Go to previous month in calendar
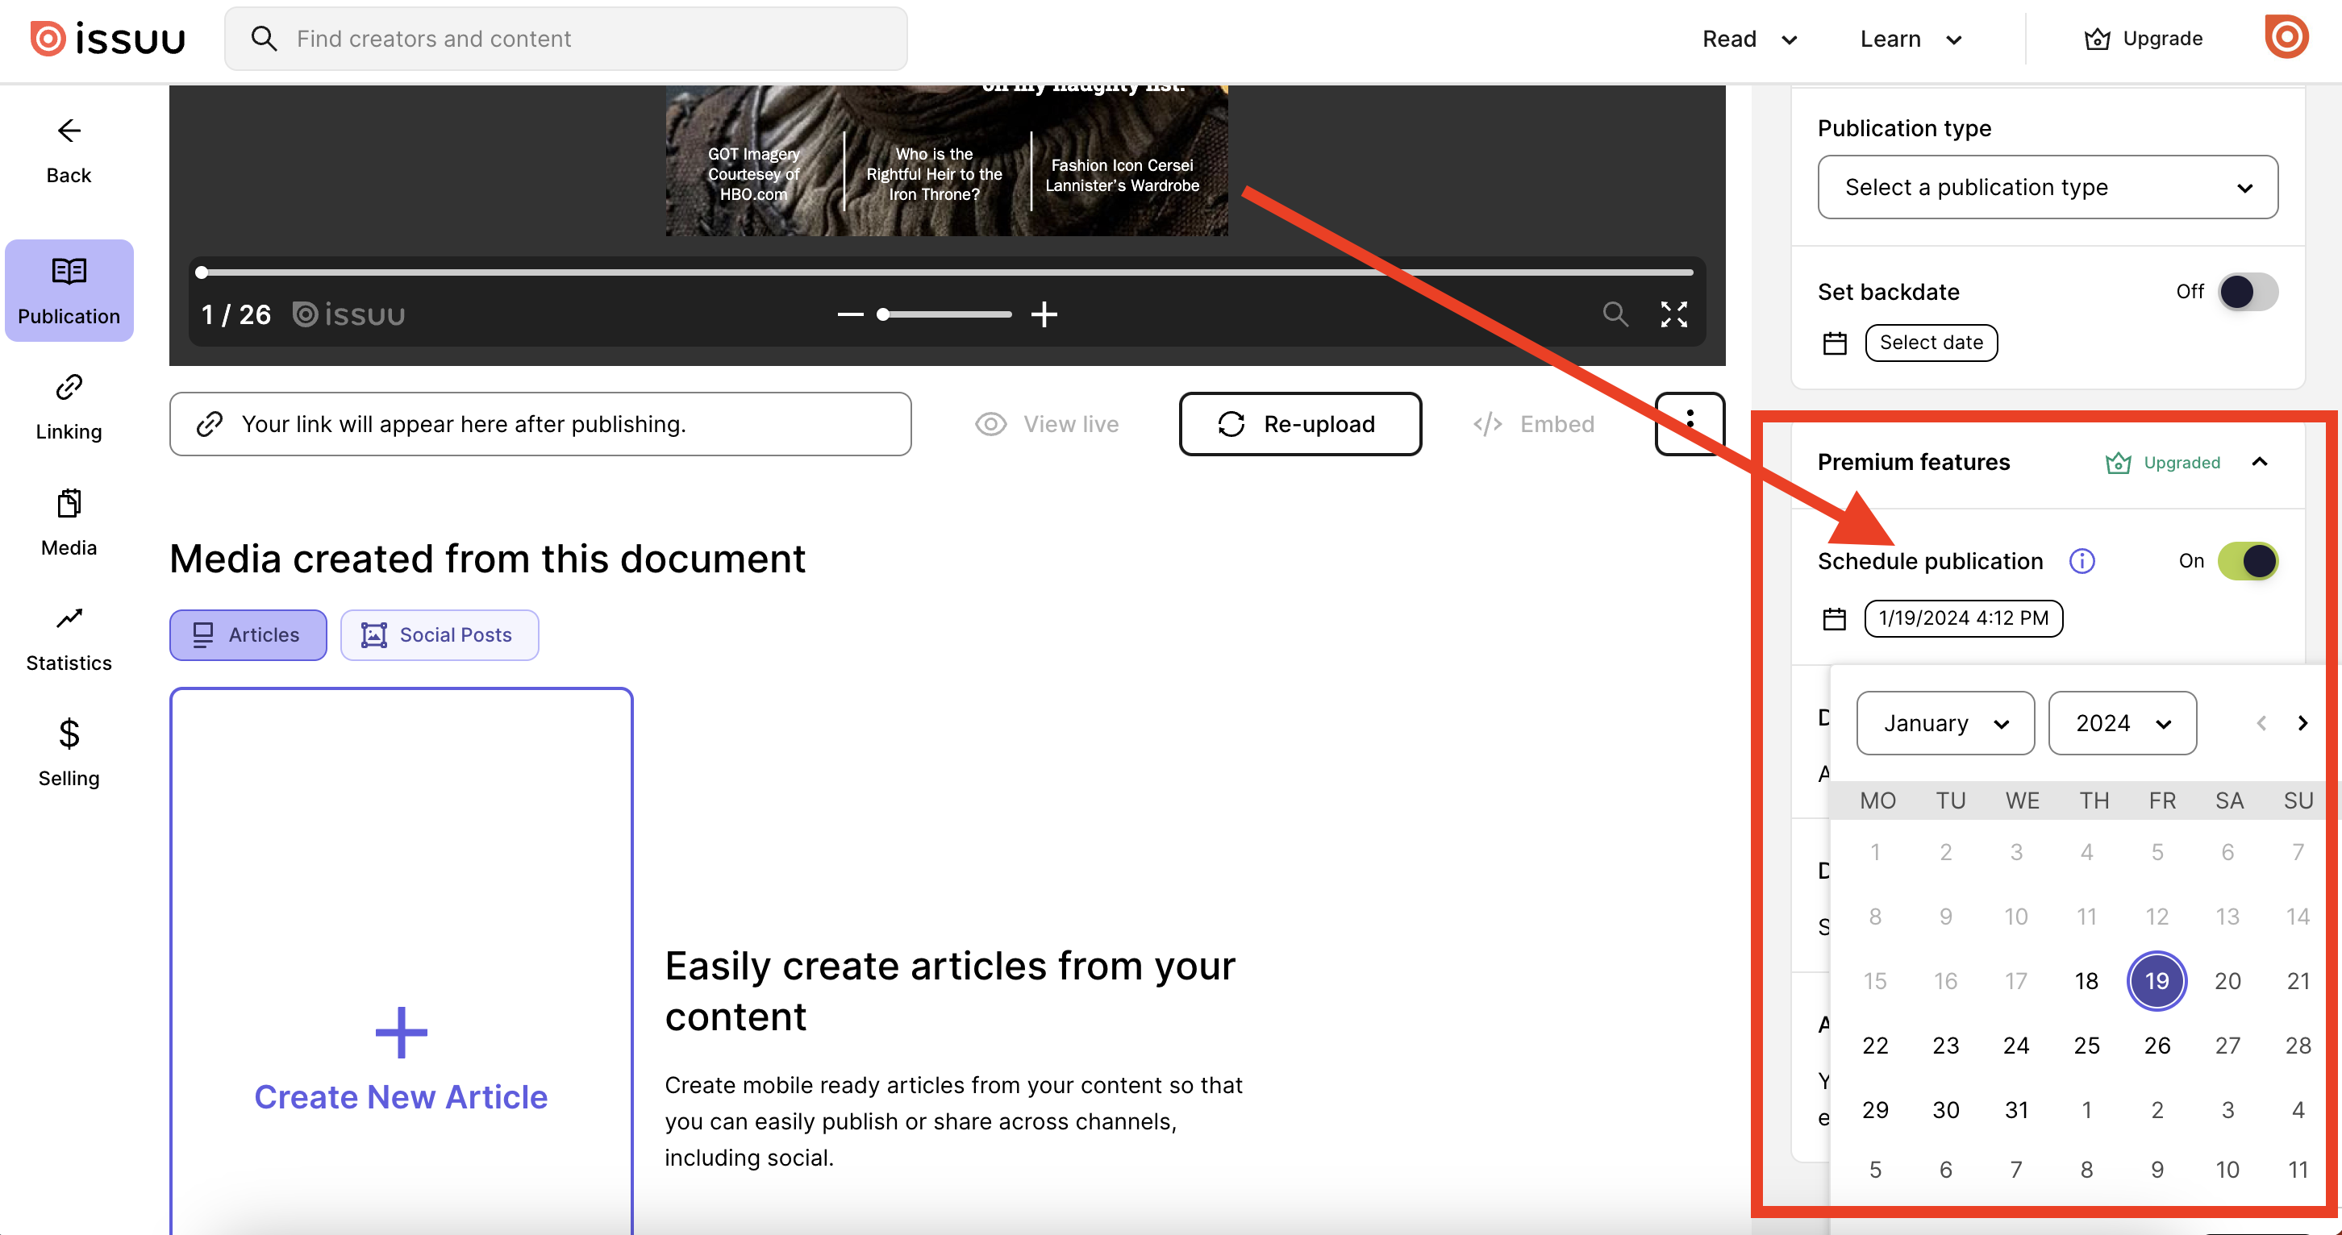Viewport: 2342px width, 1235px height. pyautogui.click(x=2261, y=723)
